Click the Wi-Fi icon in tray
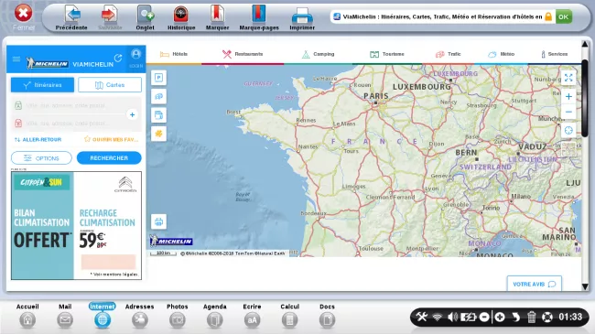 point(438,317)
